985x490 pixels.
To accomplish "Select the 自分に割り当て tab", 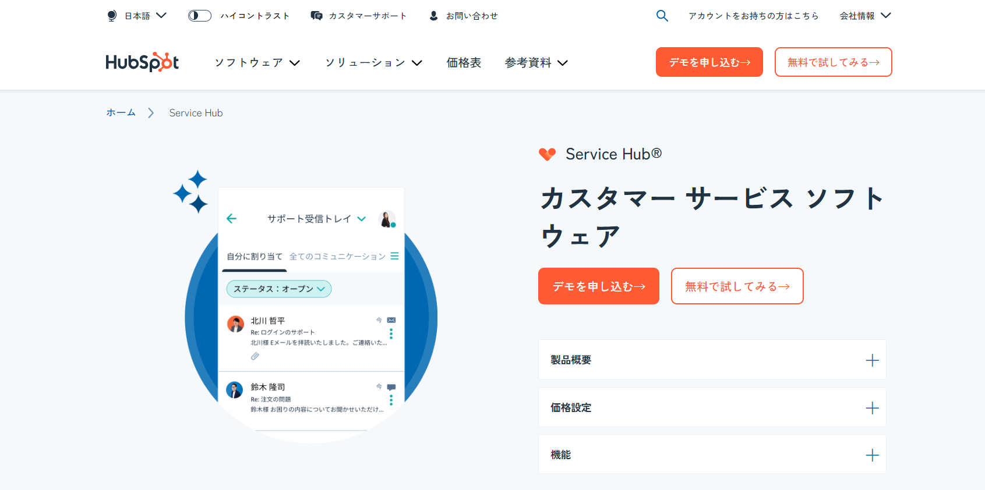I will pos(255,256).
